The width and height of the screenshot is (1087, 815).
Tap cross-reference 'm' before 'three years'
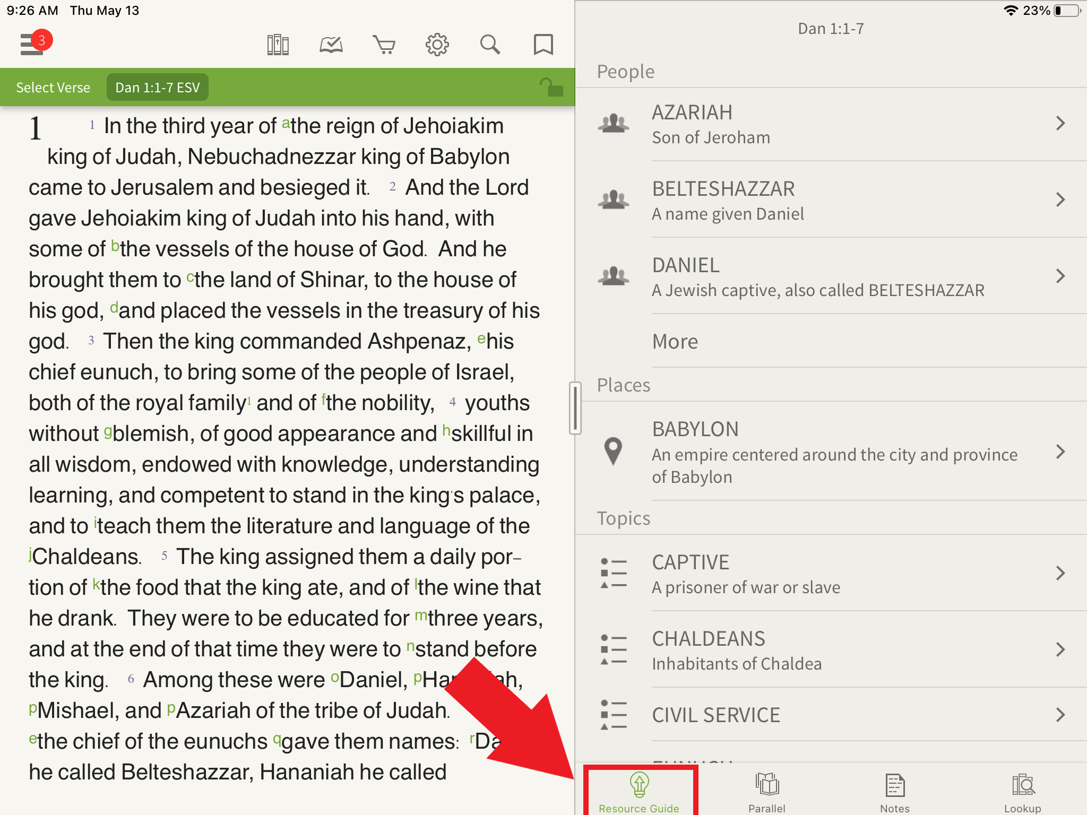tap(421, 615)
